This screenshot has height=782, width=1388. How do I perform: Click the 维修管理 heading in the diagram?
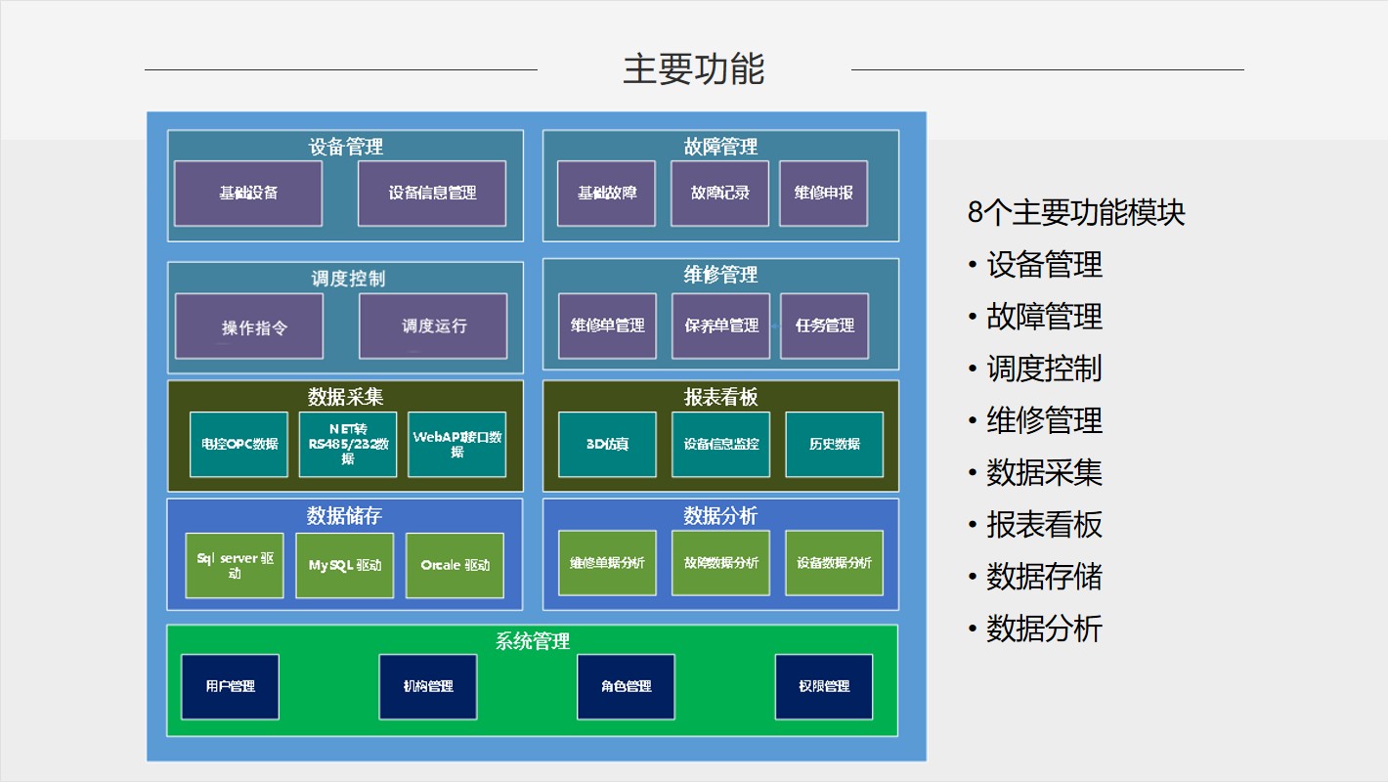click(720, 276)
